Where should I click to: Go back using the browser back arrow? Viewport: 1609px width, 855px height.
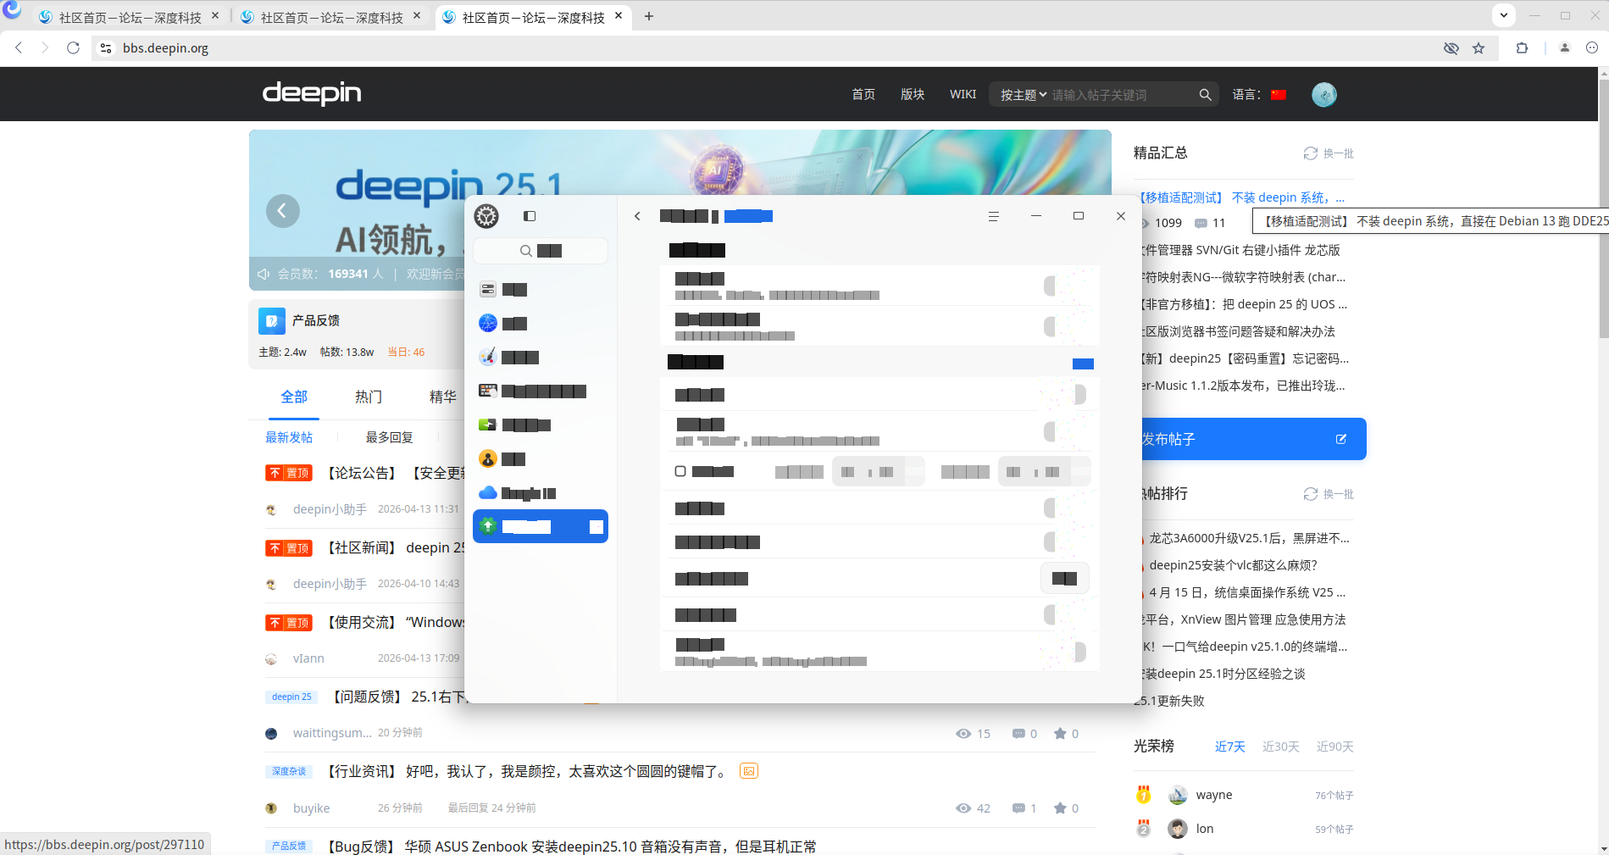coord(19,48)
